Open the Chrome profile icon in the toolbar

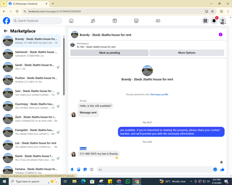pyautogui.click(x=221, y=11)
